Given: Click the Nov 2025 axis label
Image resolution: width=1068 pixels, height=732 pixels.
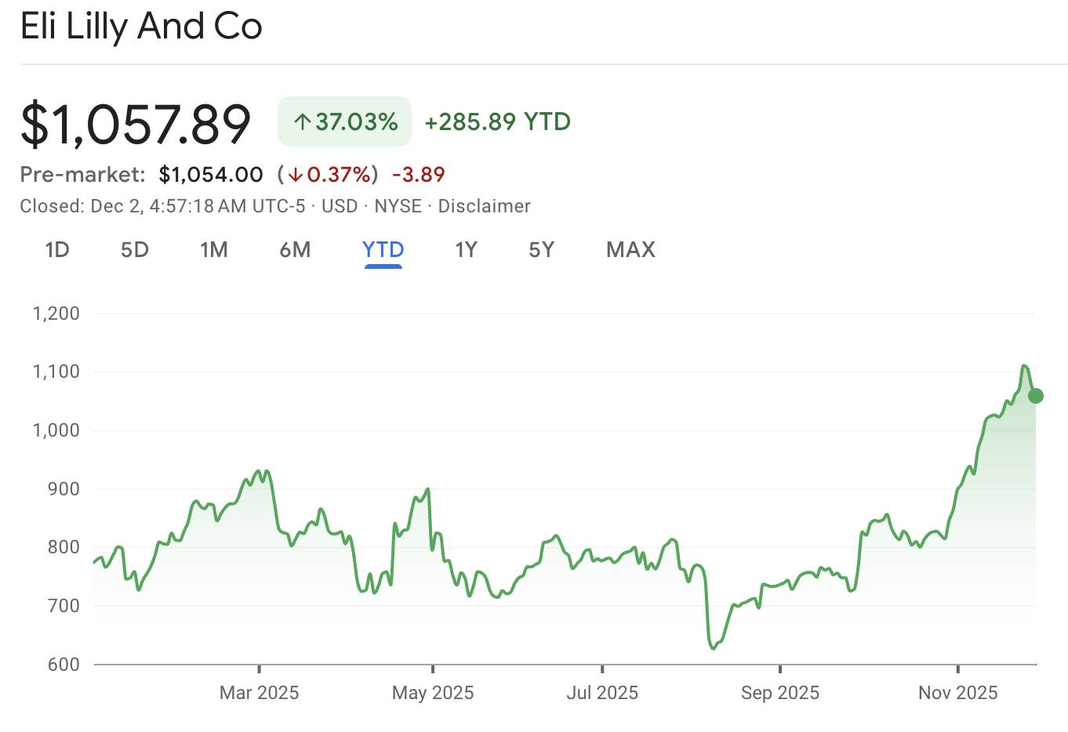Looking at the screenshot, I should (957, 693).
